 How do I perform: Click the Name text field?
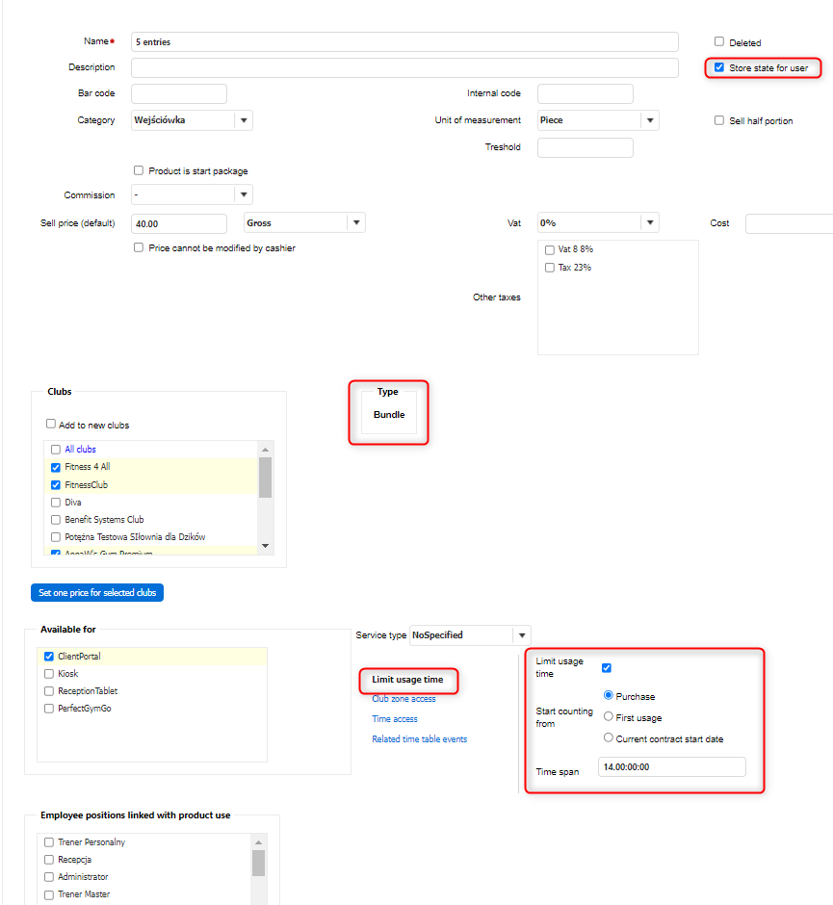tap(404, 42)
